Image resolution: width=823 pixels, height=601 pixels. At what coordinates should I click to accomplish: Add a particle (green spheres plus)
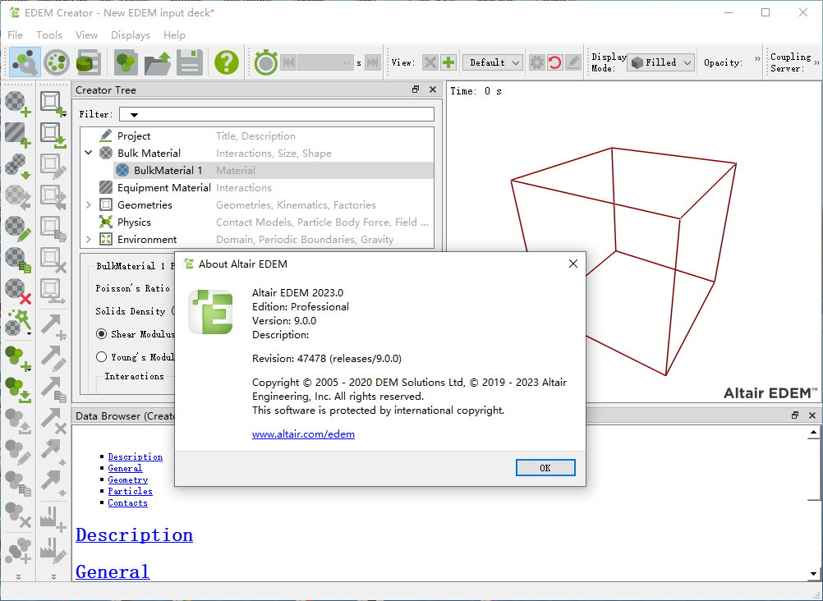pos(17,359)
